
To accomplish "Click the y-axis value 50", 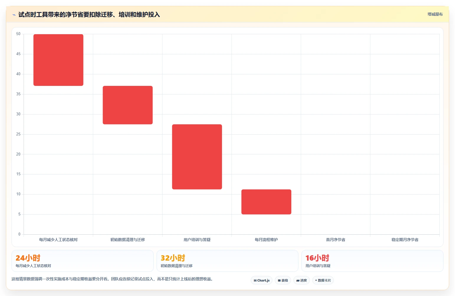I will [x=18, y=34].
